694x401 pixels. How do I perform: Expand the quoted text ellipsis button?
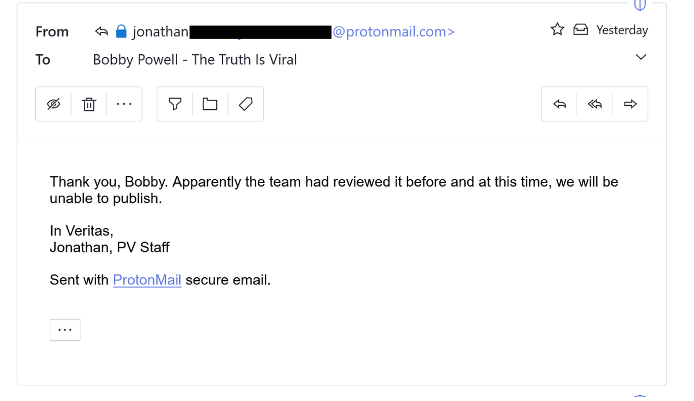[65, 330]
